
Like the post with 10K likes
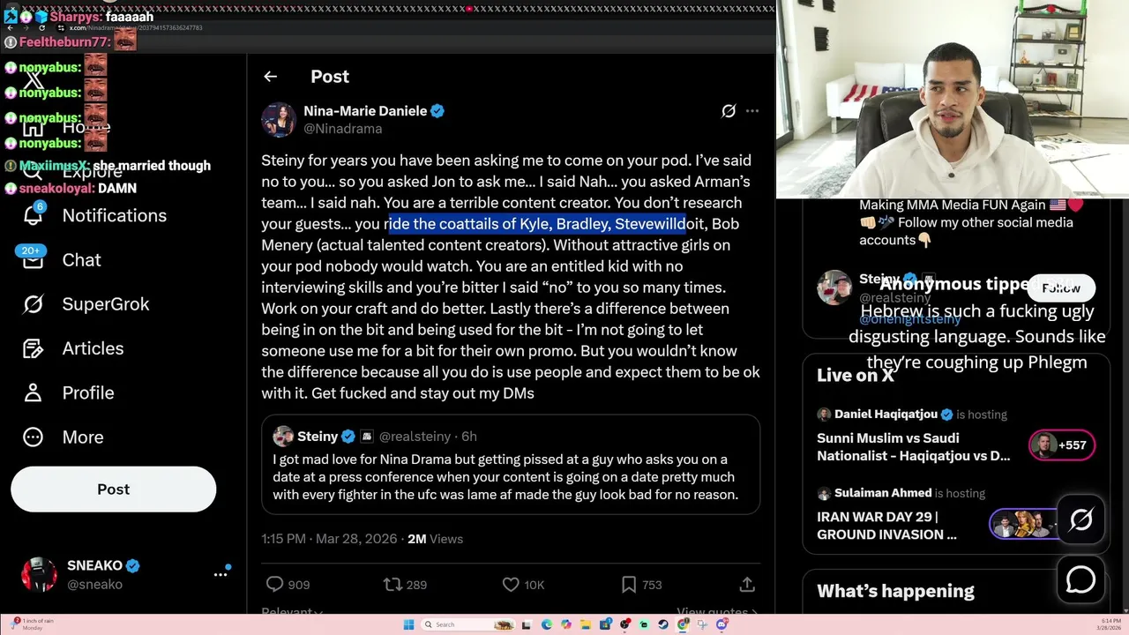pyautogui.click(x=523, y=584)
